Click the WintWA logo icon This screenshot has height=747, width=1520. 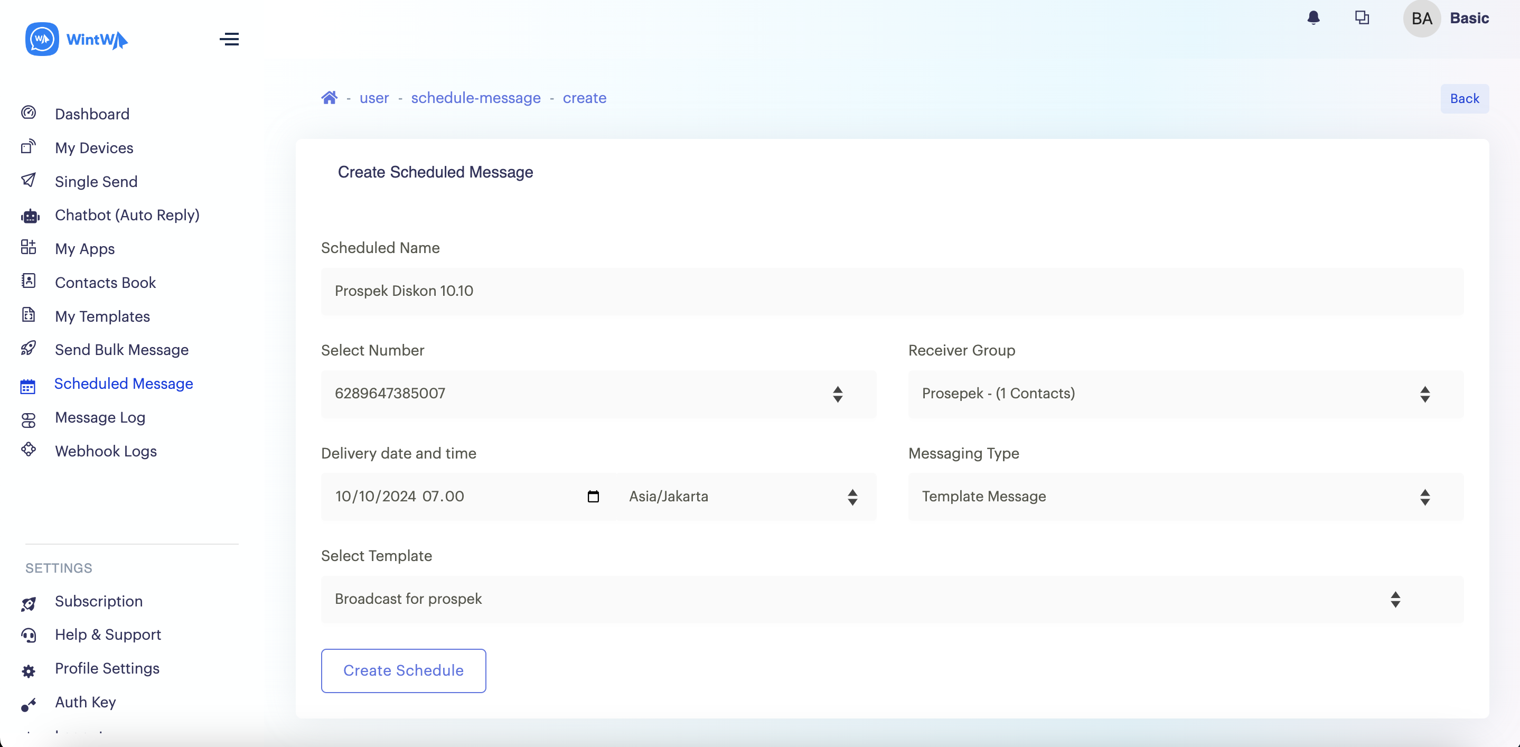42,39
